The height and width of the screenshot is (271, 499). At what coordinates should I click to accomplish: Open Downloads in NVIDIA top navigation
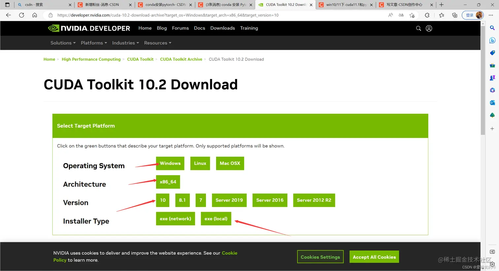click(x=222, y=28)
